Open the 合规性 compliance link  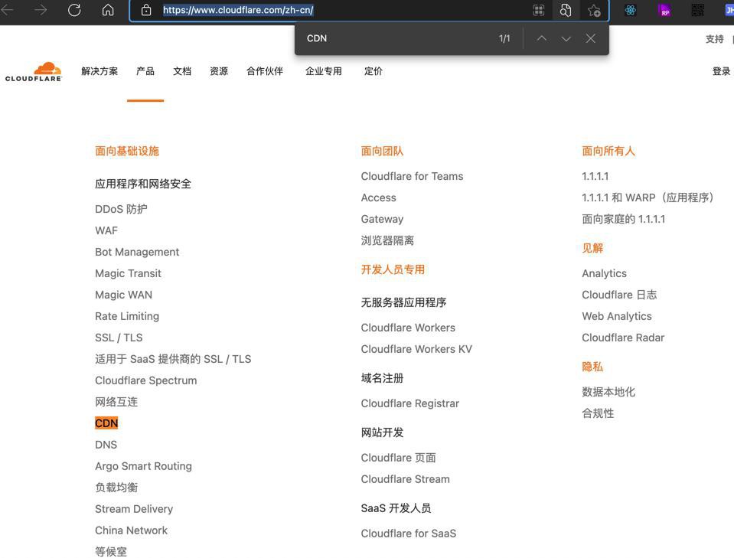click(x=598, y=413)
